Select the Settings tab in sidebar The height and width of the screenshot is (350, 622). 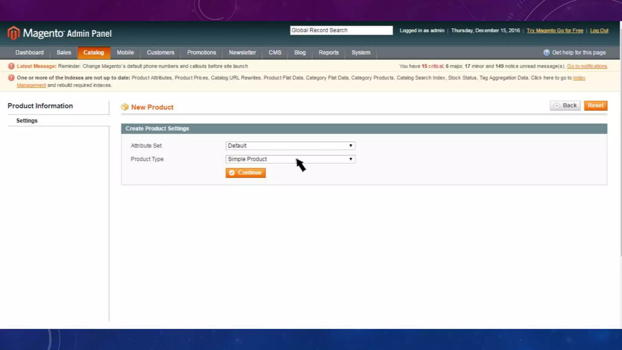pyautogui.click(x=27, y=121)
